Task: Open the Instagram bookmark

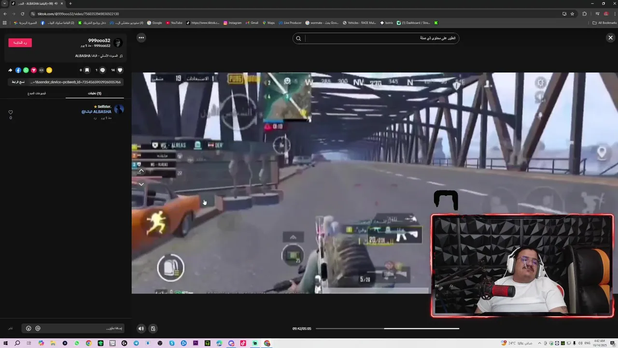Action: point(232,23)
